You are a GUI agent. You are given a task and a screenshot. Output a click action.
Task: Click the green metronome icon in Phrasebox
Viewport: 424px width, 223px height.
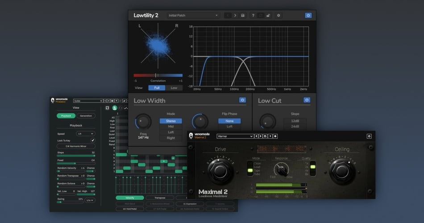114,108
